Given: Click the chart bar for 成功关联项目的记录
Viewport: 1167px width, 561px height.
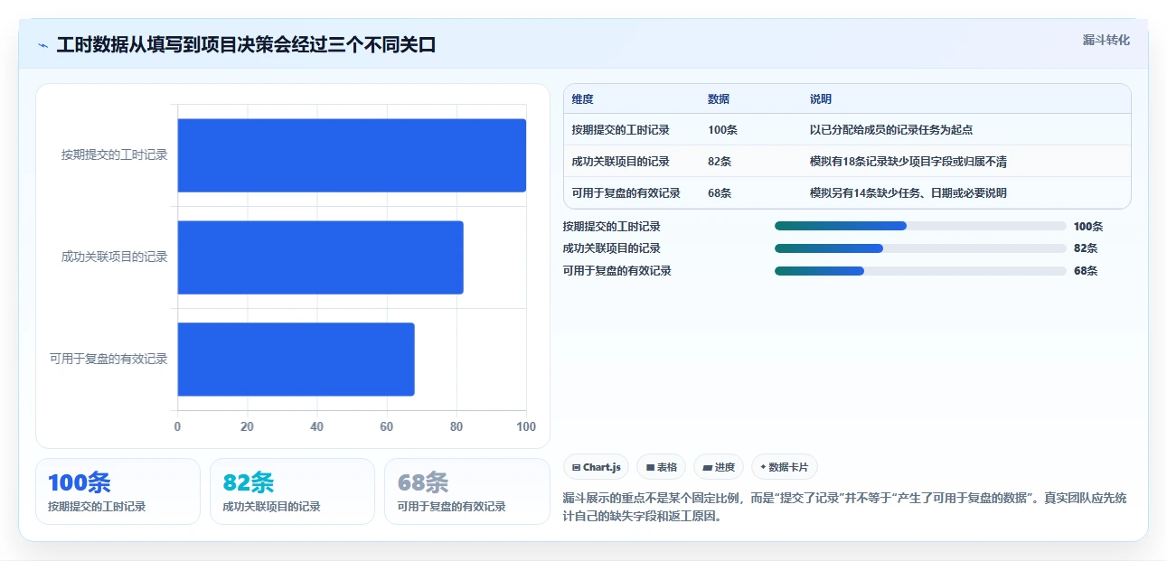Looking at the screenshot, I should tap(320, 257).
